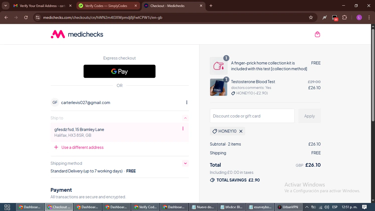375x211 pixels.
Task: Open the Chrome profile L avatar
Action: click(359, 18)
